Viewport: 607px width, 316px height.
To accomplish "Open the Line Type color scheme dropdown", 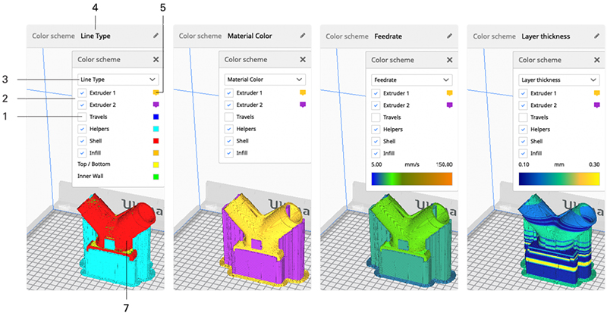I will click(x=118, y=79).
